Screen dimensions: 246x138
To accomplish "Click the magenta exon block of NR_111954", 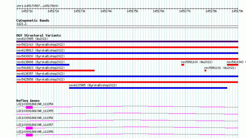I will [29, 107].
